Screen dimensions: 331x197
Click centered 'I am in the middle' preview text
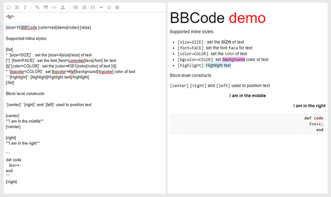click(248, 96)
